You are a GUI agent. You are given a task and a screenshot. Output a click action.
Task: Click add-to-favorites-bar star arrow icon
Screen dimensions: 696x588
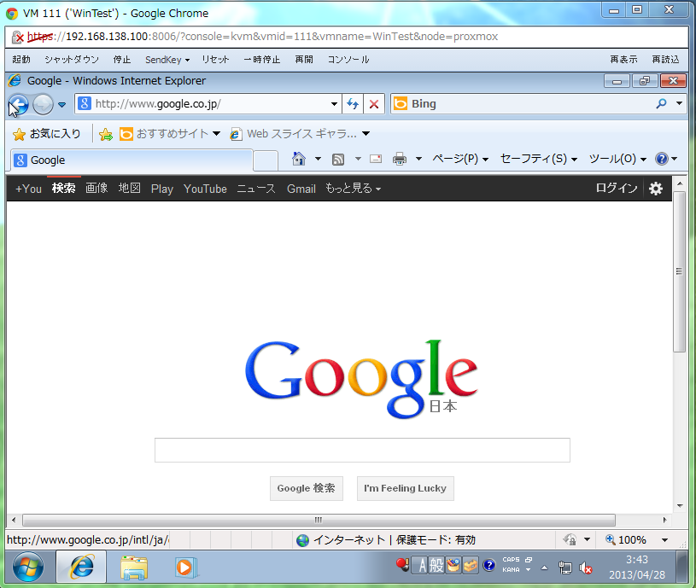pyautogui.click(x=106, y=134)
